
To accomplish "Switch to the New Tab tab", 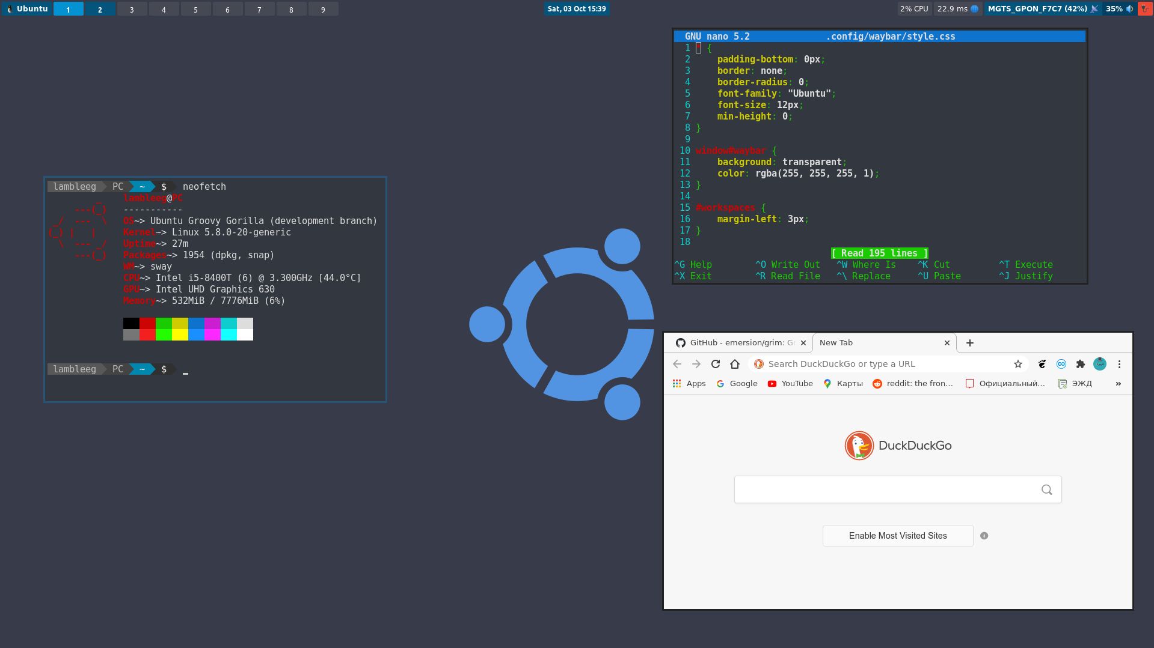I will pos(836,342).
